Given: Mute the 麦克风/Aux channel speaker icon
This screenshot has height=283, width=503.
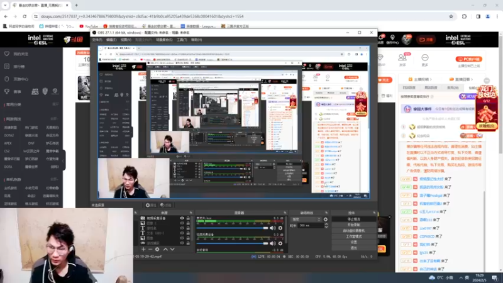Looking at the screenshot, I should (x=273, y=228).
